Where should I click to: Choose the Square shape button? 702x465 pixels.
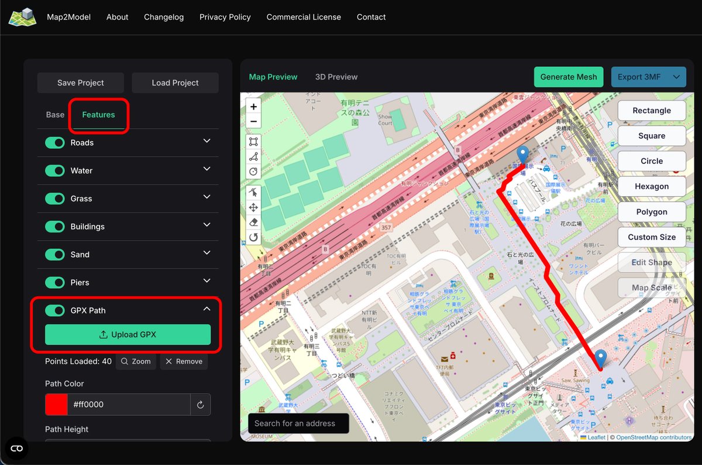point(652,136)
